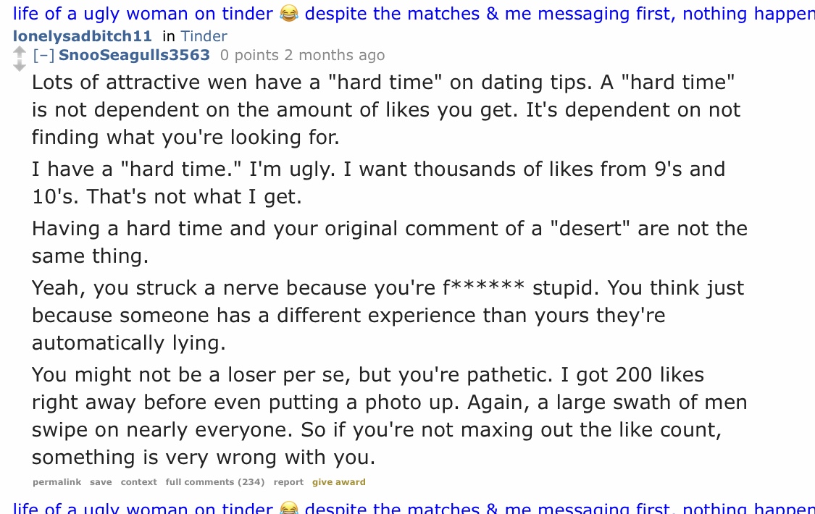
Task: Save this comment
Action: 101,482
